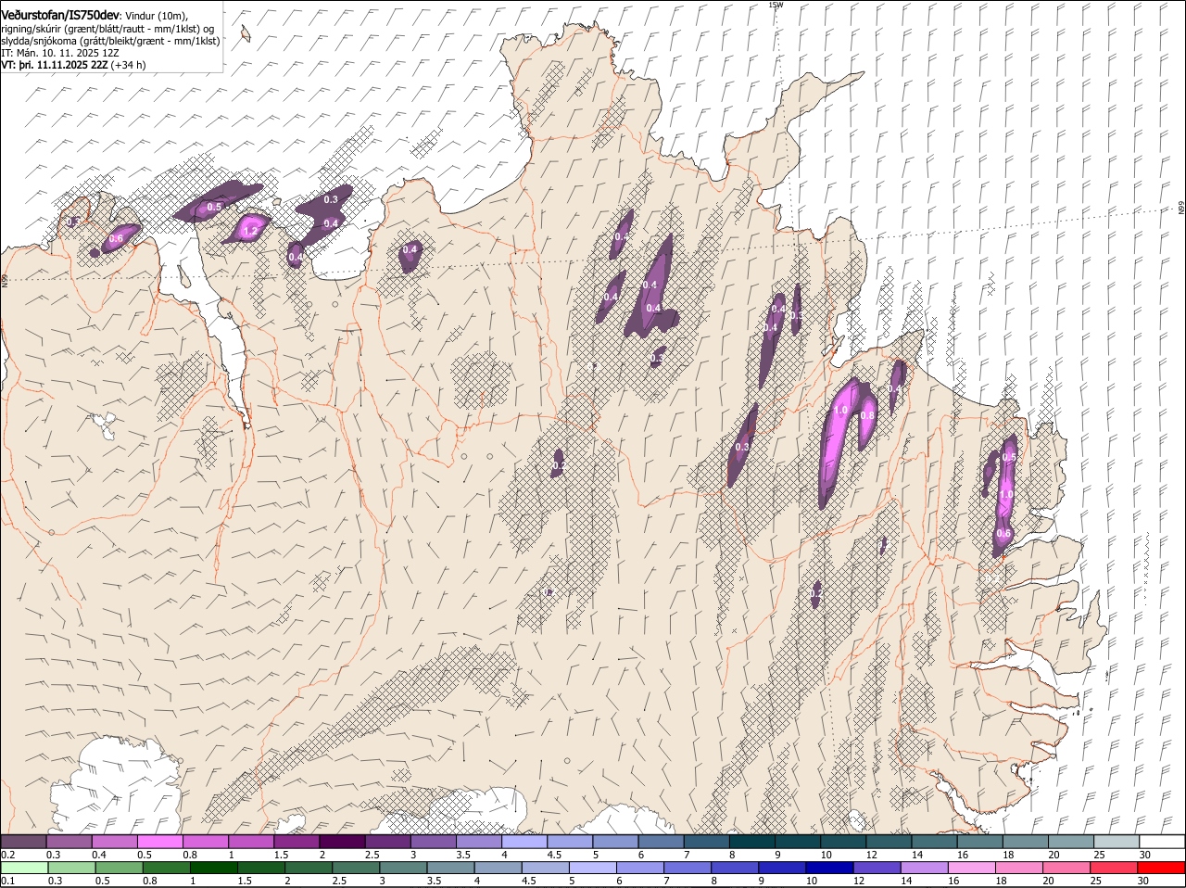The image size is (1186, 888).
Task: Click the IT: Mán. 10. 11. 2025 12Z line
Action: [60, 53]
